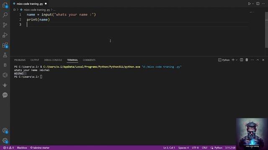The height and width of the screenshot is (150, 268).
Task: Open the Explorer view in activity bar
Action: coord(5,5)
